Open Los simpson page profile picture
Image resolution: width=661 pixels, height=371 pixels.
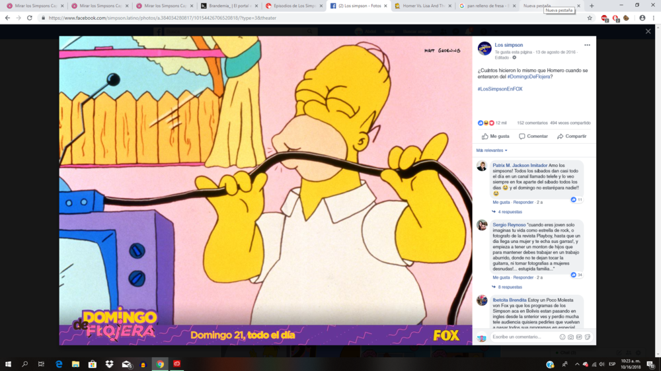coord(485,48)
